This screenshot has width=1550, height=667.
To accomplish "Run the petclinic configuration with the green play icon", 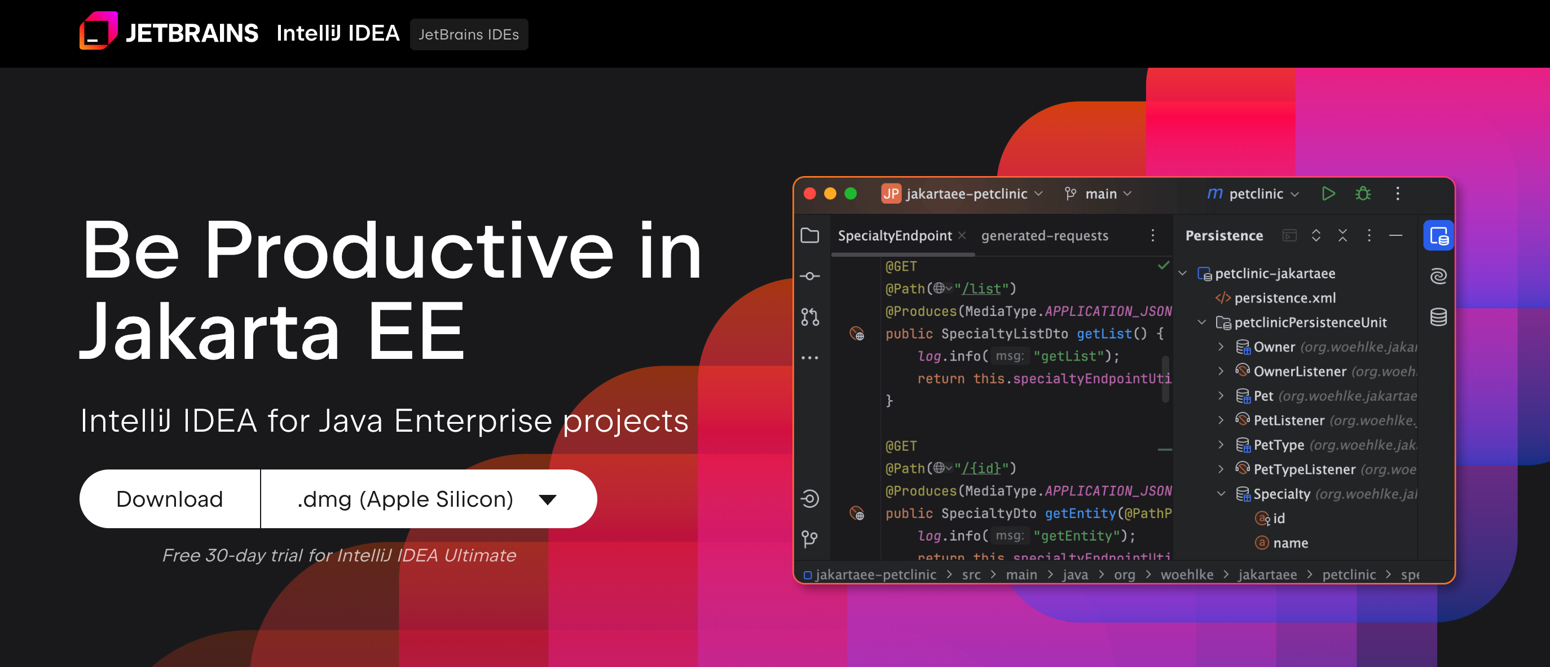I will 1328,193.
